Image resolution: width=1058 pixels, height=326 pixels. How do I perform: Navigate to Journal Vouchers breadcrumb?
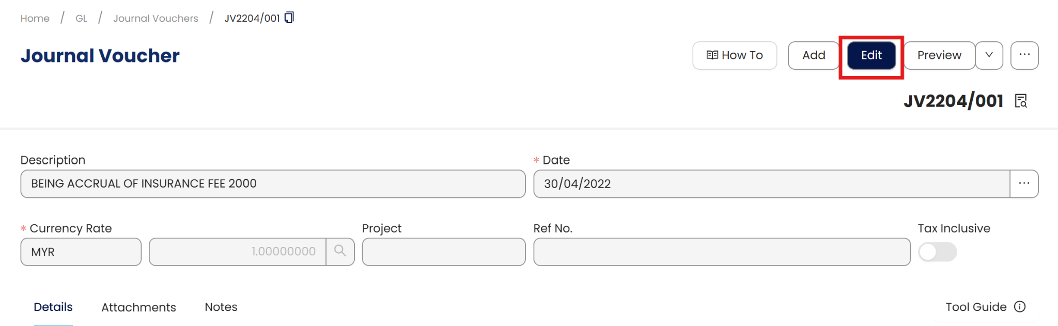155,19
